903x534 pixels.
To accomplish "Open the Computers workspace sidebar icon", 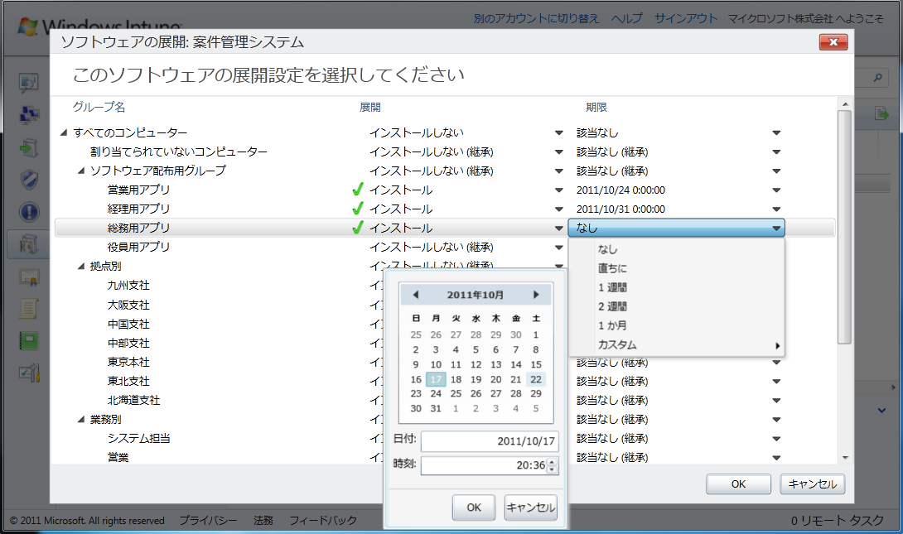I will 30,115.
